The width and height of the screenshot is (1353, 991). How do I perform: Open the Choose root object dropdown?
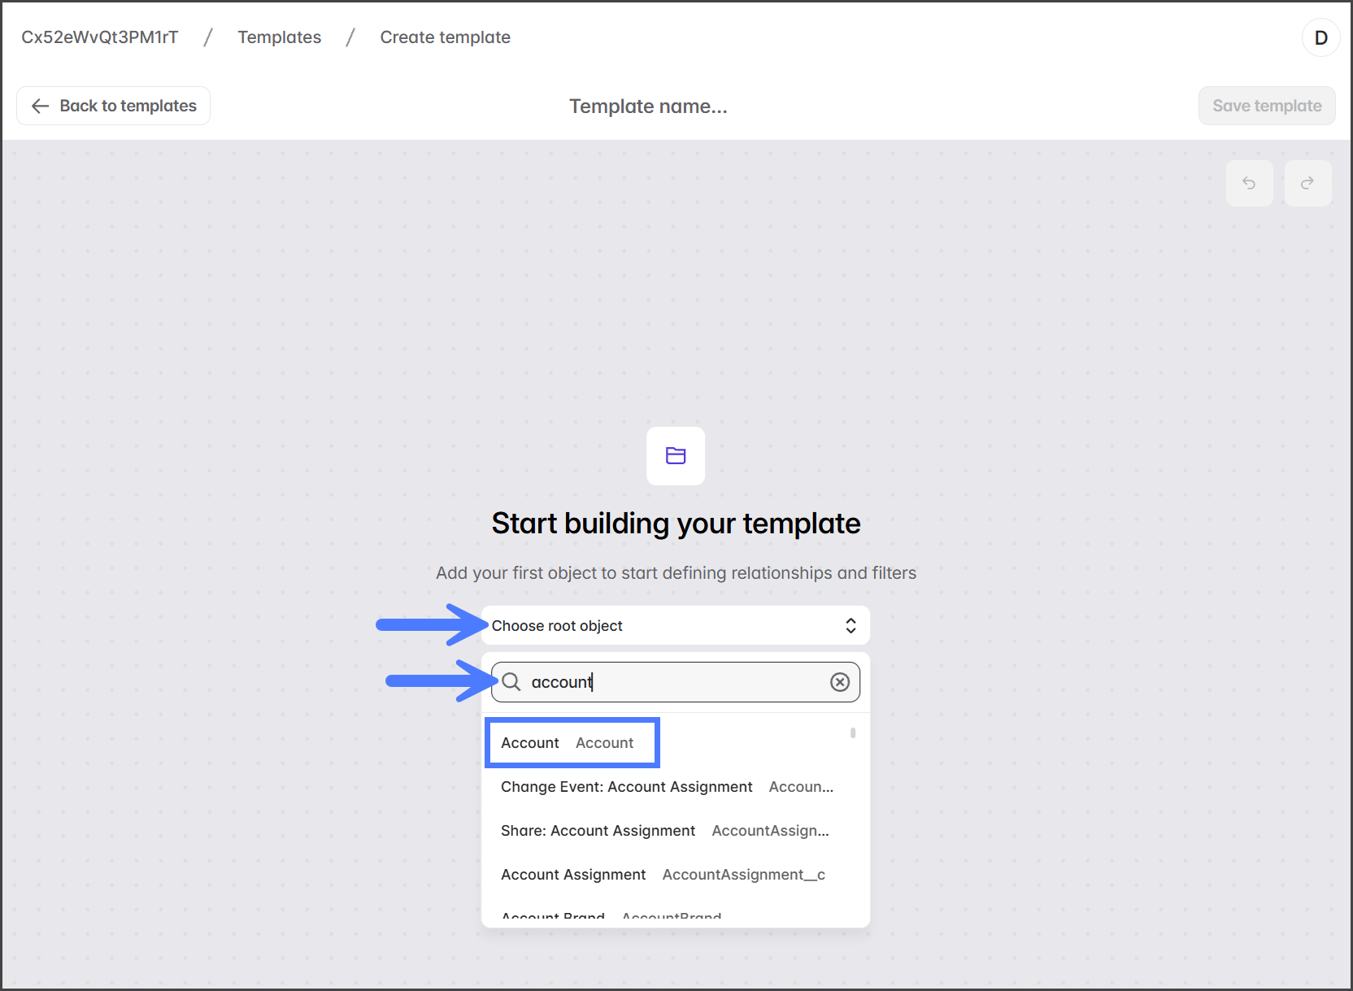pos(675,625)
